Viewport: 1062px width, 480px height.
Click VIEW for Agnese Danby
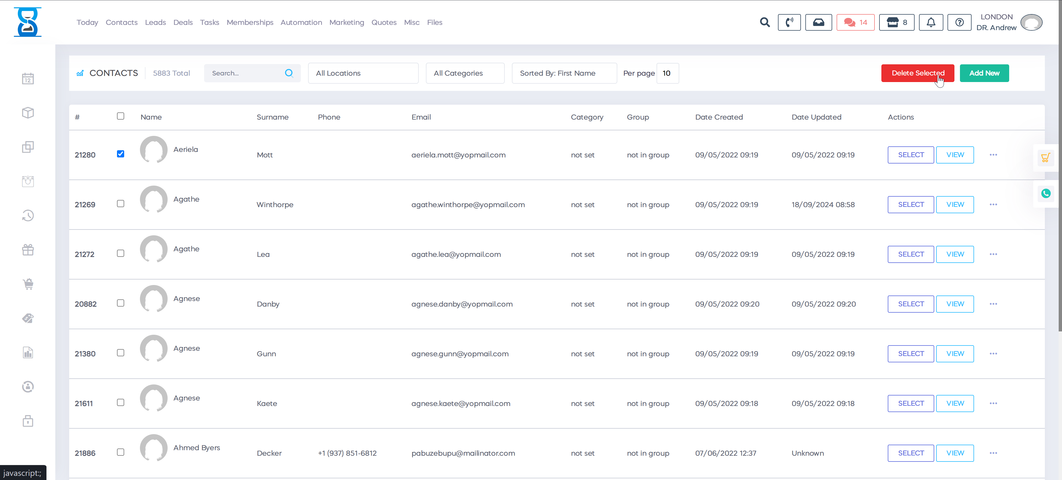click(x=954, y=304)
